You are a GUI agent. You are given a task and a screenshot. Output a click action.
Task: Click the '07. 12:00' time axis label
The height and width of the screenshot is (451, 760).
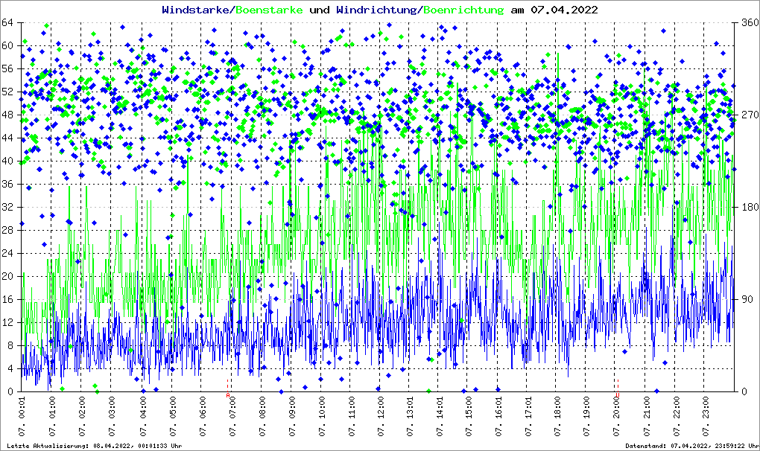pyautogui.click(x=381, y=418)
